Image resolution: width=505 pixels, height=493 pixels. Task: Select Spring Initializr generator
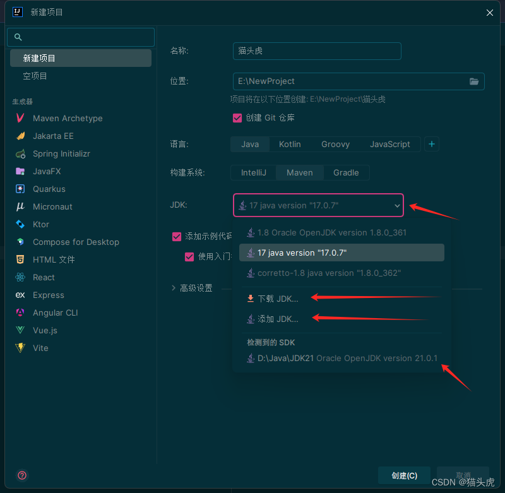click(x=81, y=153)
